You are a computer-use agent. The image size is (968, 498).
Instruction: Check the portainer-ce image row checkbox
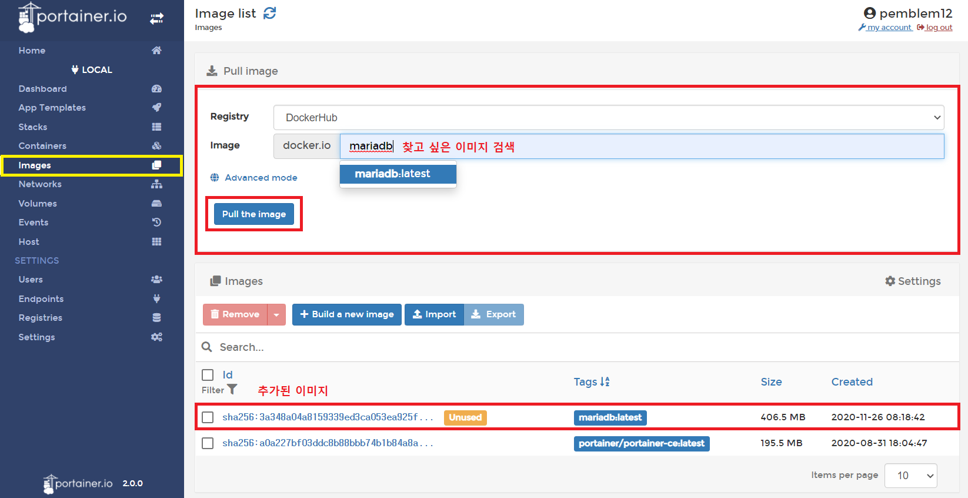[x=208, y=443]
